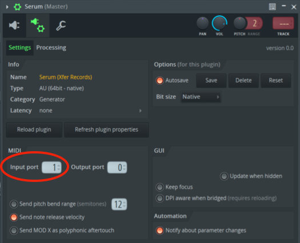Click the pitch RANGE value 2
Viewport: 300px width, 243px height.
(255, 23)
